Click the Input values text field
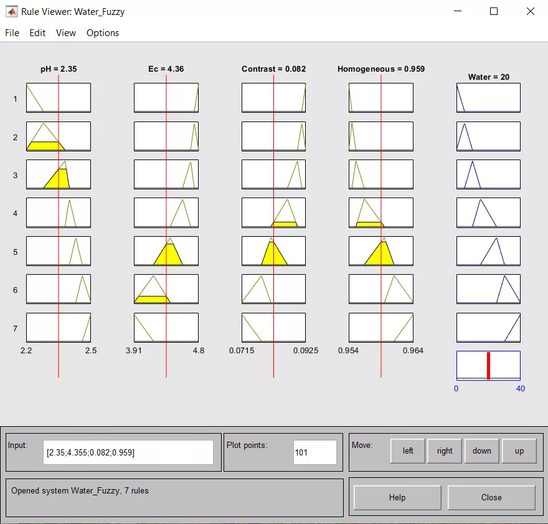The width and height of the screenshot is (548, 524). click(128, 452)
